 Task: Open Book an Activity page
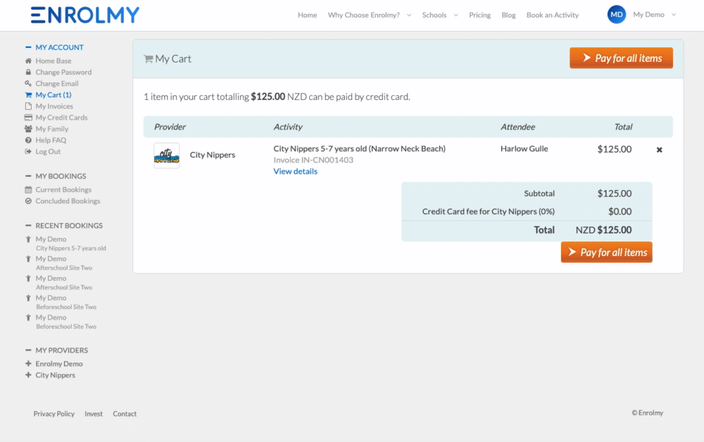pos(552,15)
